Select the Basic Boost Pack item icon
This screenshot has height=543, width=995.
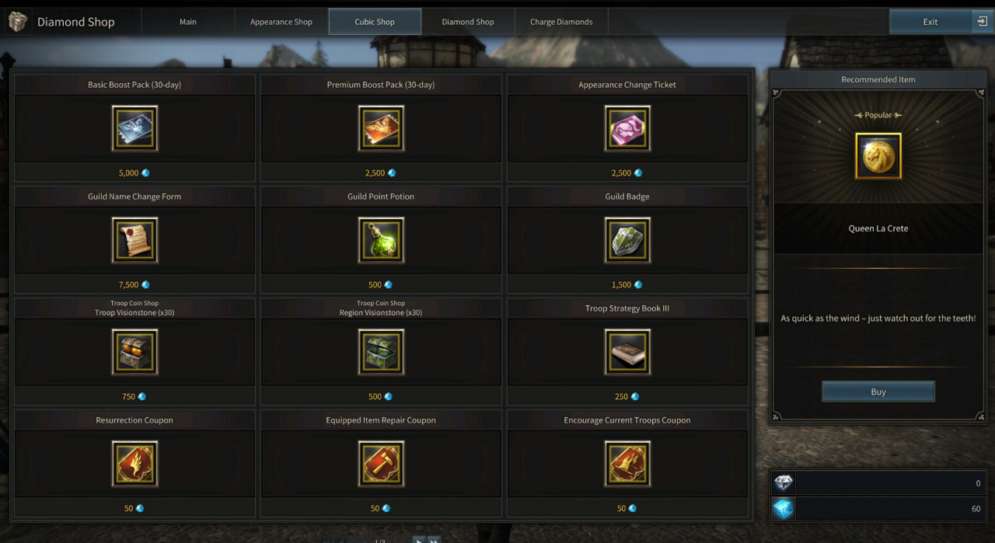click(x=134, y=128)
